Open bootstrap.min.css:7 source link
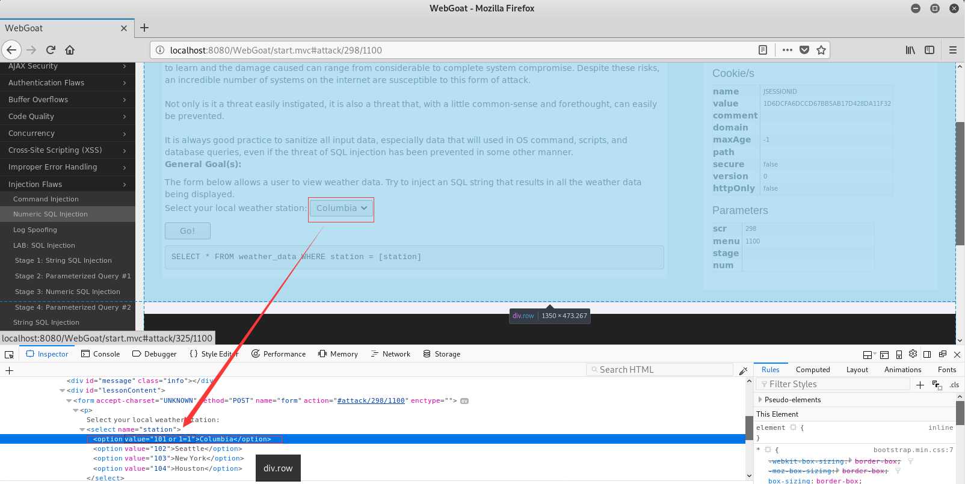This screenshot has width=965, height=484. 913,450
